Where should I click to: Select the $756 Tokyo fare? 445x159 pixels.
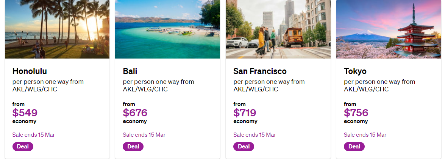[x=356, y=113]
